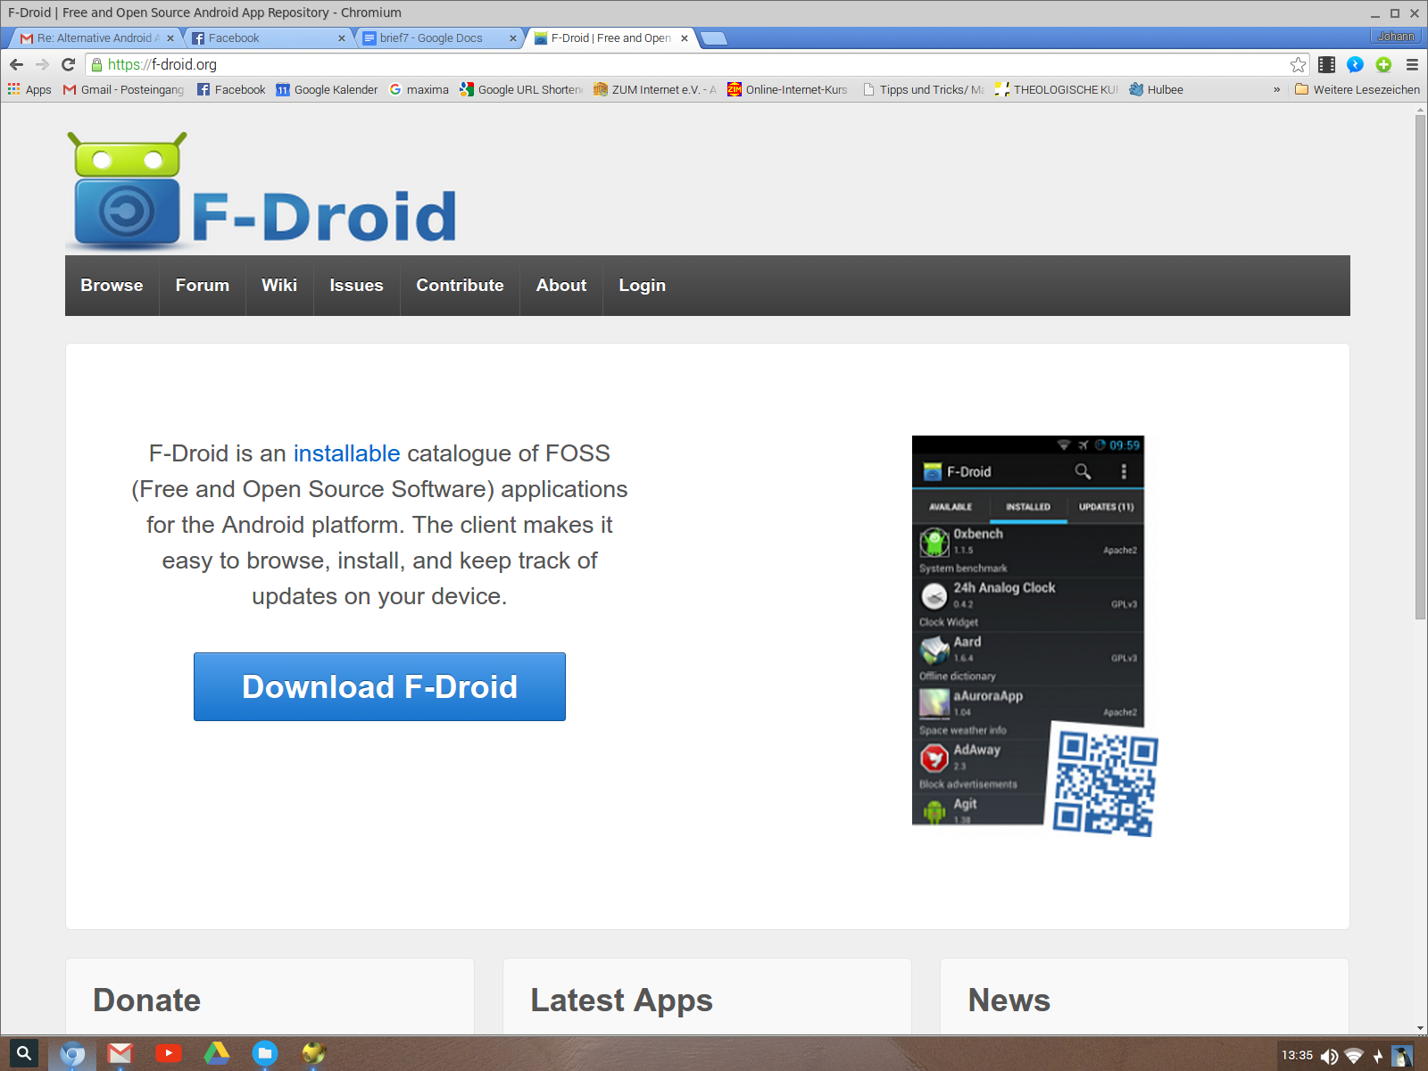Launch Google Drive from the shelf

217,1054
